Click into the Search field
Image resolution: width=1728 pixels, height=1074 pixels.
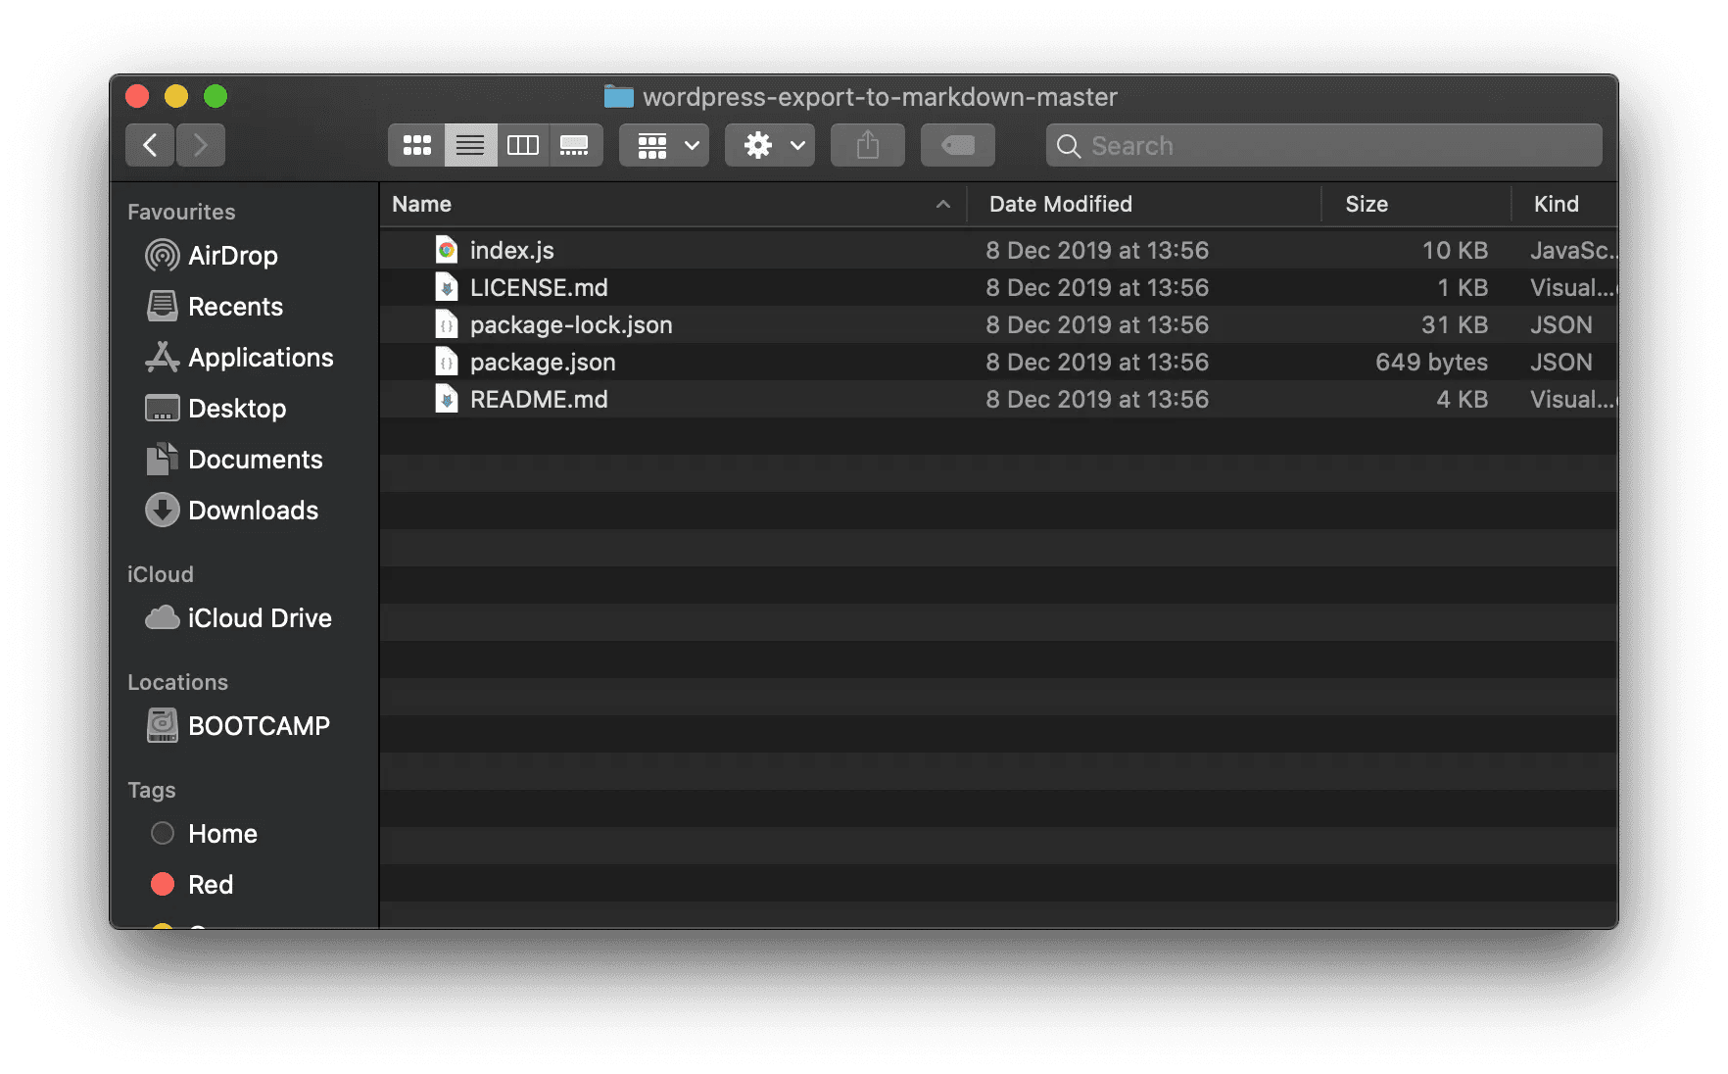[x=1324, y=145]
